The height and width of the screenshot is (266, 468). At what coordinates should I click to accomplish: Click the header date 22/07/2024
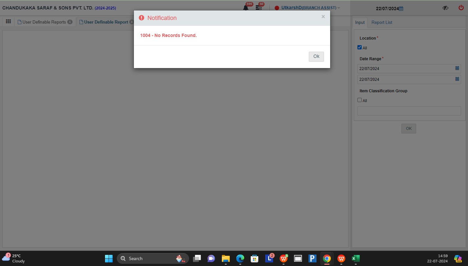[387, 9]
